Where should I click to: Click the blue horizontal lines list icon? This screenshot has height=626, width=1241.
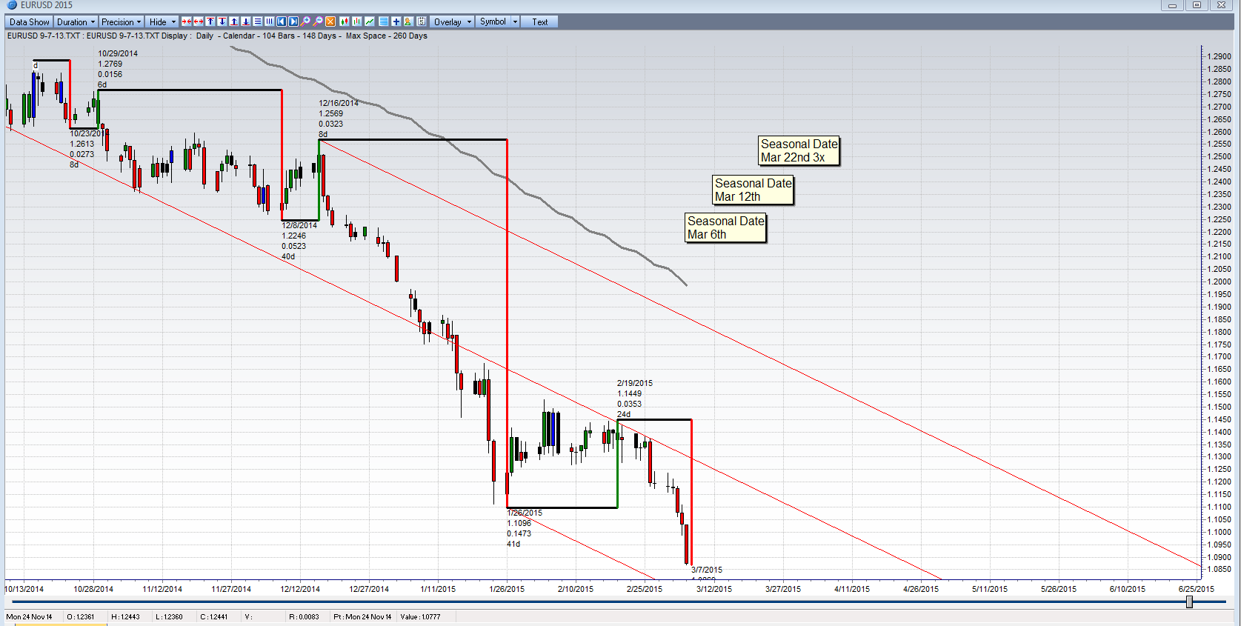point(384,21)
